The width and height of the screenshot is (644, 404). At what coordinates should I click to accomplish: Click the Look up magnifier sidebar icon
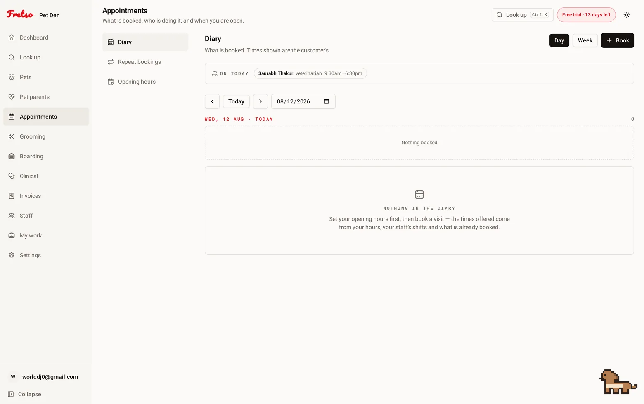click(12, 57)
